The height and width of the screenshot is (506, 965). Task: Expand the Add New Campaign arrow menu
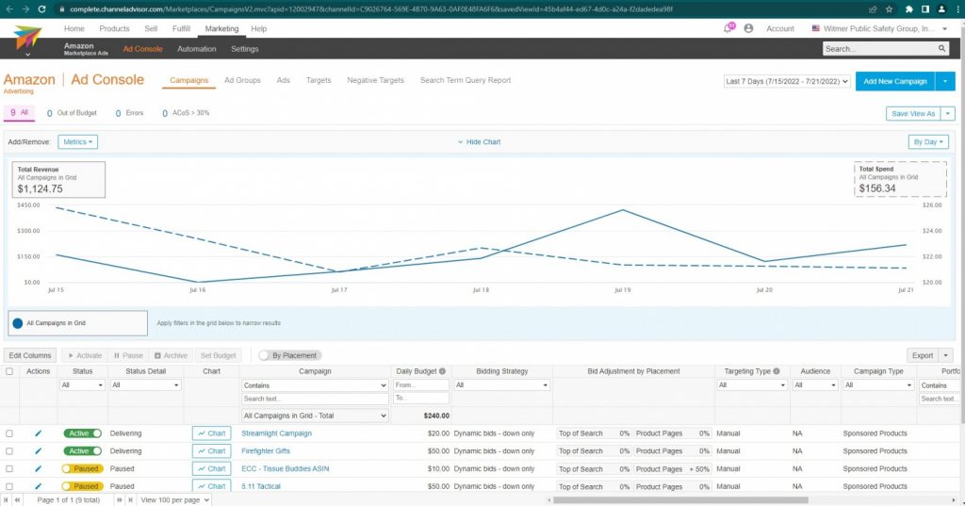pos(945,81)
